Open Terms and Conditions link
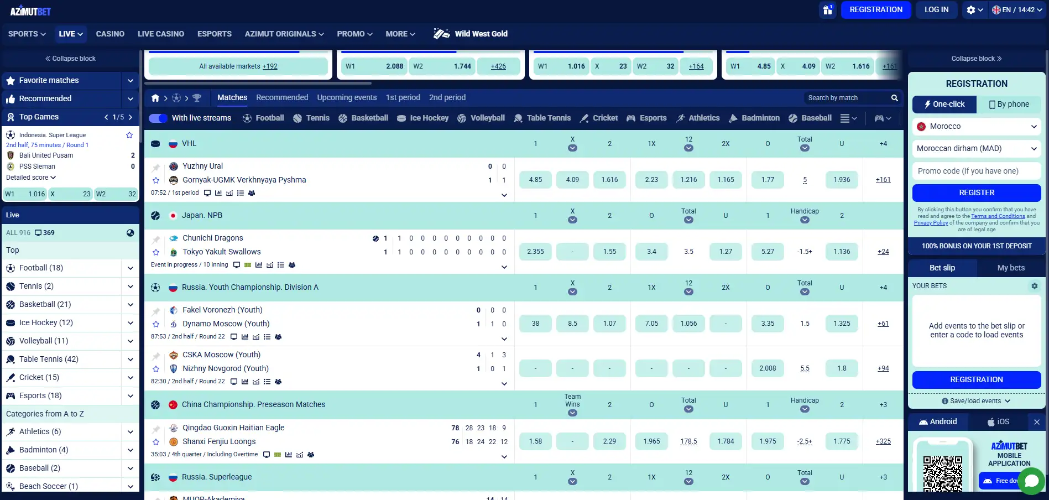 point(998,216)
